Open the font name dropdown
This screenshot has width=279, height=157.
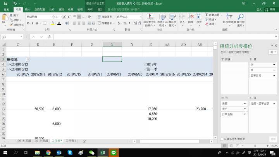point(52,17)
